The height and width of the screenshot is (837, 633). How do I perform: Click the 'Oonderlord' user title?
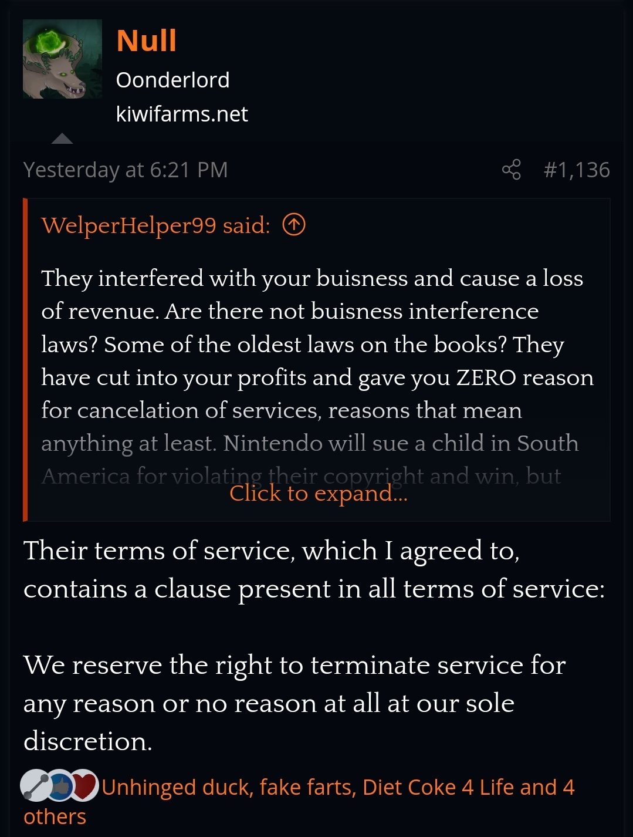click(172, 80)
